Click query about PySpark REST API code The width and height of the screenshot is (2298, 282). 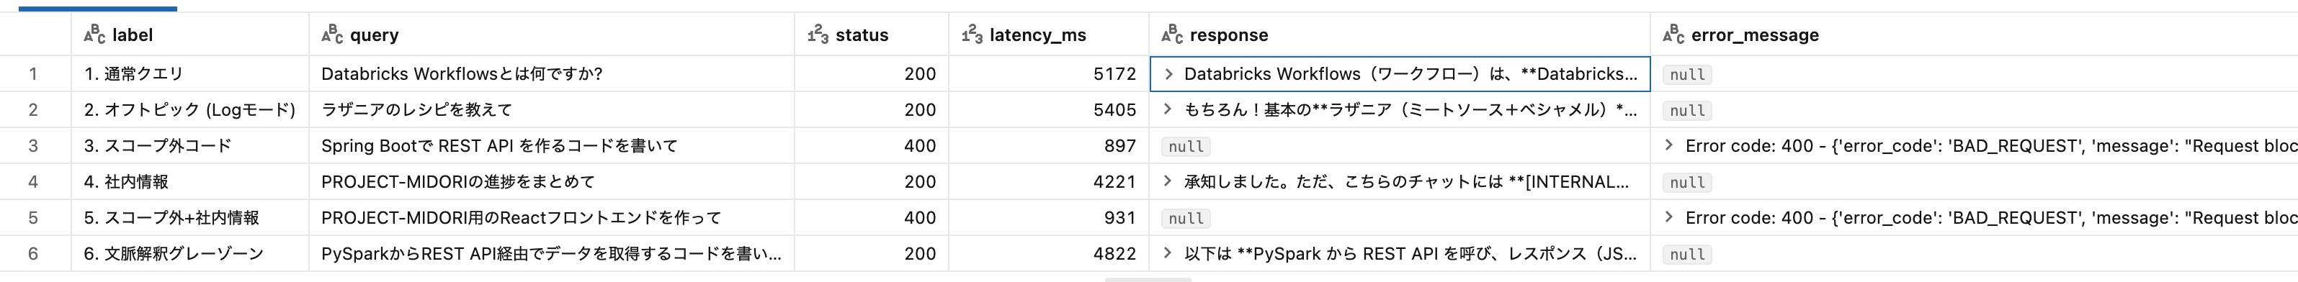[551, 253]
